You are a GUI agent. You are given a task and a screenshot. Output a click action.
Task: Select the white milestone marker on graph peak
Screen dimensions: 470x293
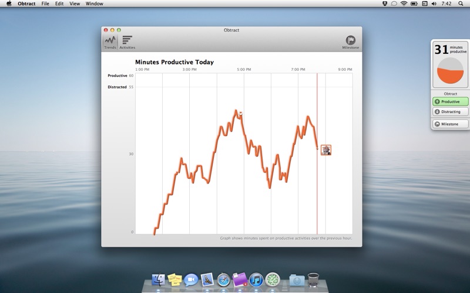(x=240, y=113)
